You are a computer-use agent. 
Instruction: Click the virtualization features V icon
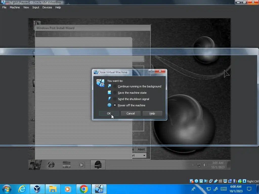pyautogui.click(x=235, y=181)
